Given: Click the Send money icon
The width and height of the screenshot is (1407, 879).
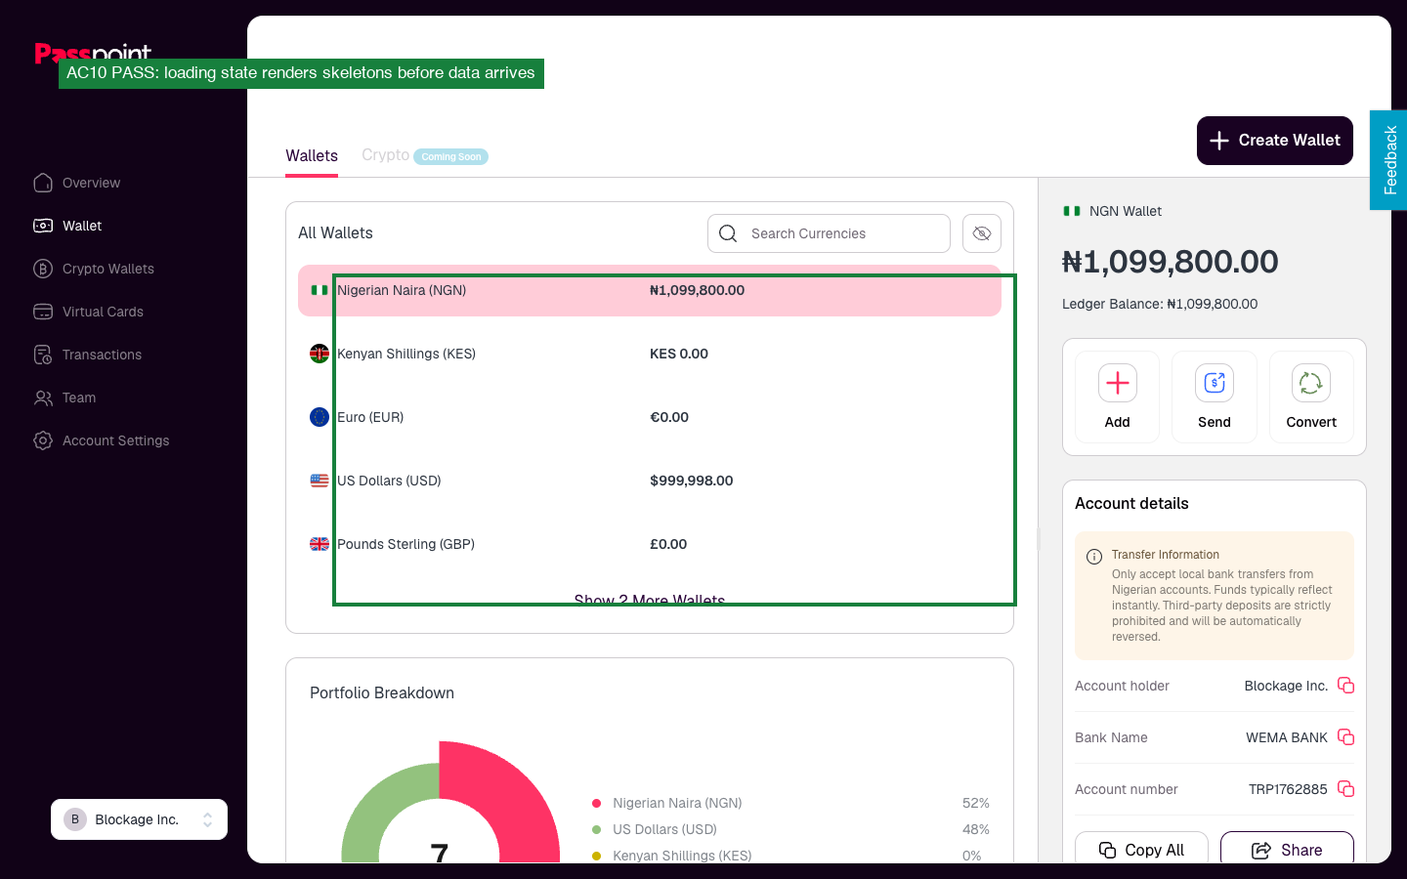Looking at the screenshot, I should point(1215,383).
